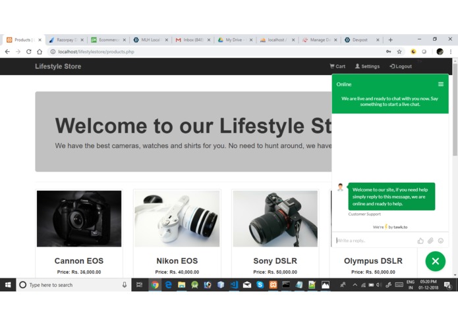
Task: Switch to the Razorpay tab
Action: (65, 40)
